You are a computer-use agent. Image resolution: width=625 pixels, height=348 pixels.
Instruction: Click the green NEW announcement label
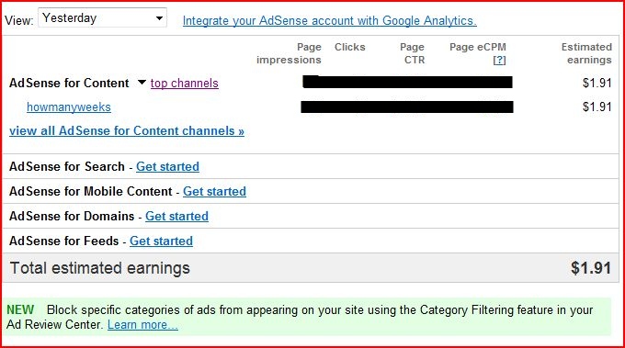pos(20,309)
